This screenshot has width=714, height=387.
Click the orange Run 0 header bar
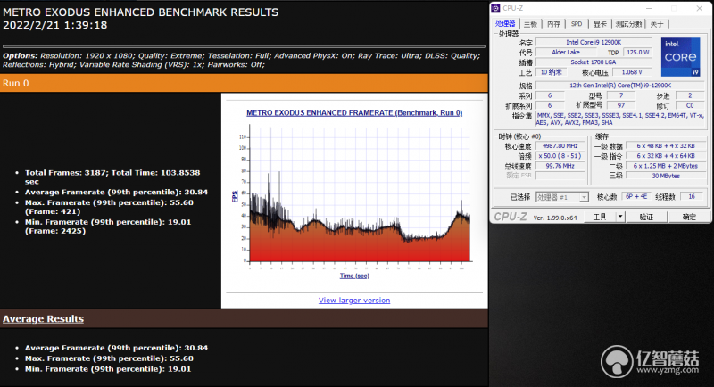[244, 83]
